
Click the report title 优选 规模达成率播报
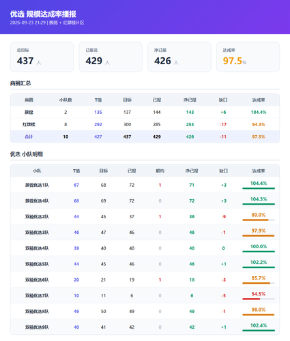[43, 14]
